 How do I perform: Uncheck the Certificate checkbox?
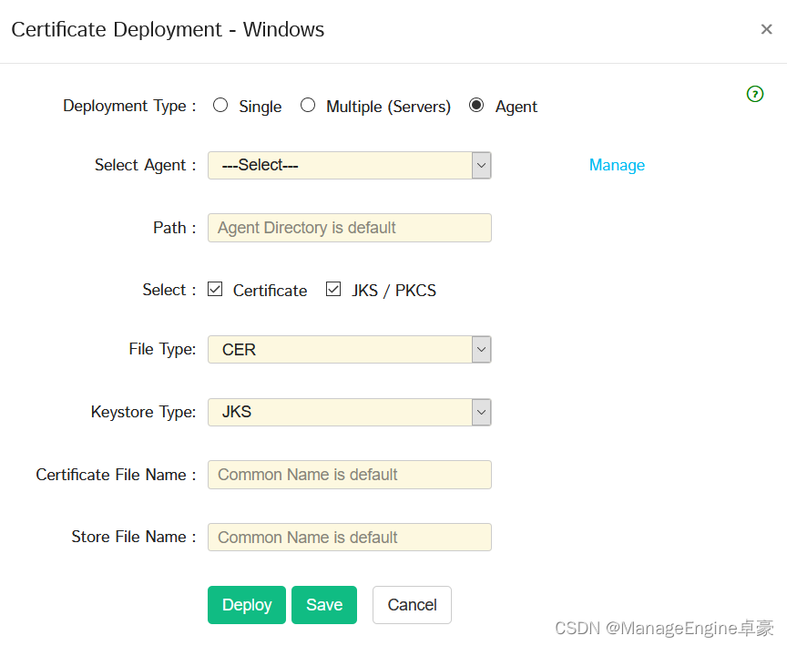tap(215, 289)
